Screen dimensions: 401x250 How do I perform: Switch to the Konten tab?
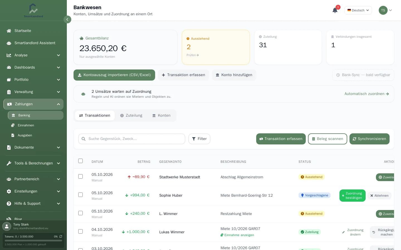pos(161,116)
